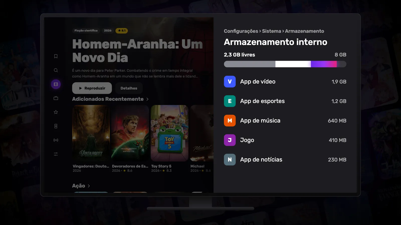
Task: Select Vingadores poster thumbnail
Action: 91,133
